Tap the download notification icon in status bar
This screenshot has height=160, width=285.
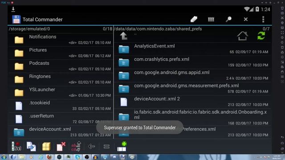point(13,9)
